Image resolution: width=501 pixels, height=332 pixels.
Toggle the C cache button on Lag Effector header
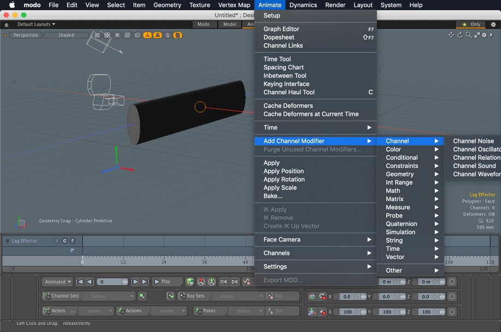click(64, 240)
